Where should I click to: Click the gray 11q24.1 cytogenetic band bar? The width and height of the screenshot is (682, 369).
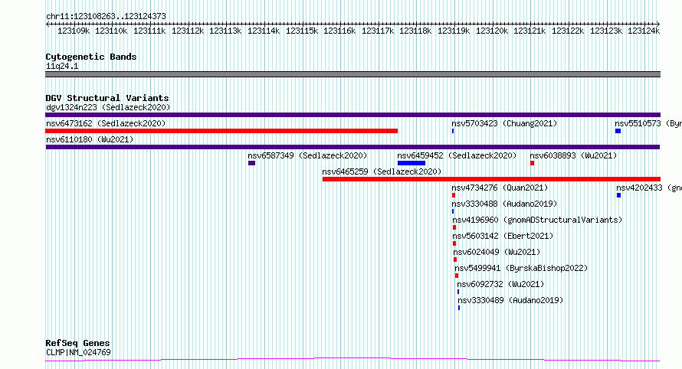(352, 74)
